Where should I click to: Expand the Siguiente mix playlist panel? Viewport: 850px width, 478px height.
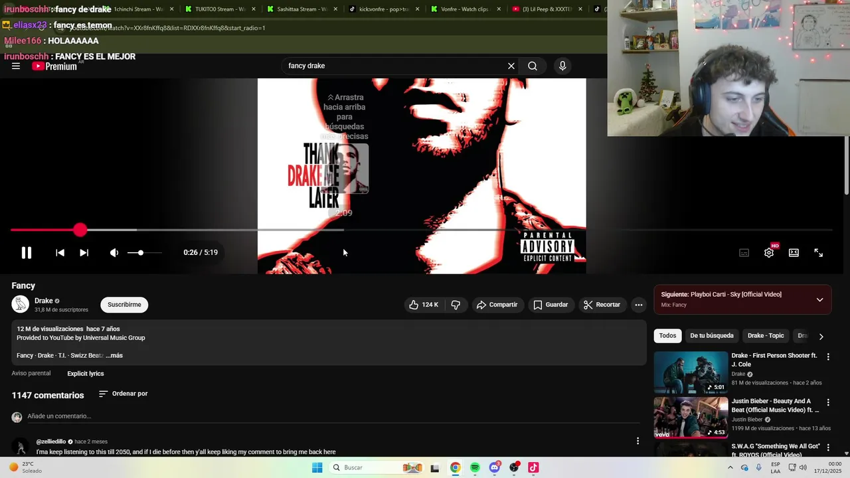point(819,299)
